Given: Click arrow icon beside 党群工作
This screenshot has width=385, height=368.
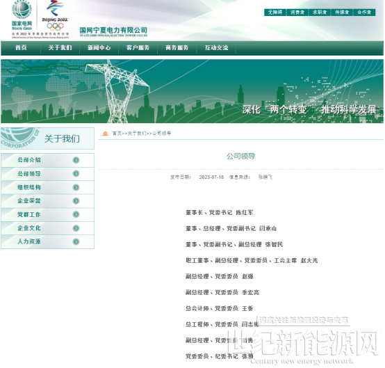Looking at the screenshot, I should 76,214.
